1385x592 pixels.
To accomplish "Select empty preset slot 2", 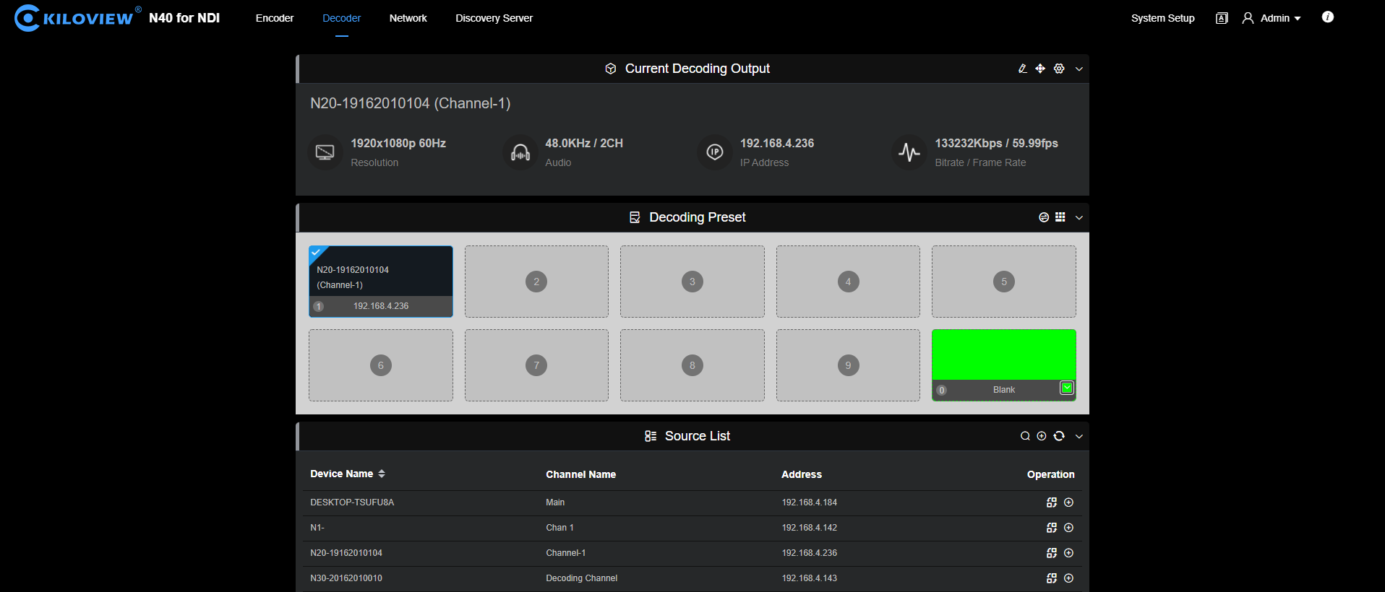I will [x=536, y=282].
